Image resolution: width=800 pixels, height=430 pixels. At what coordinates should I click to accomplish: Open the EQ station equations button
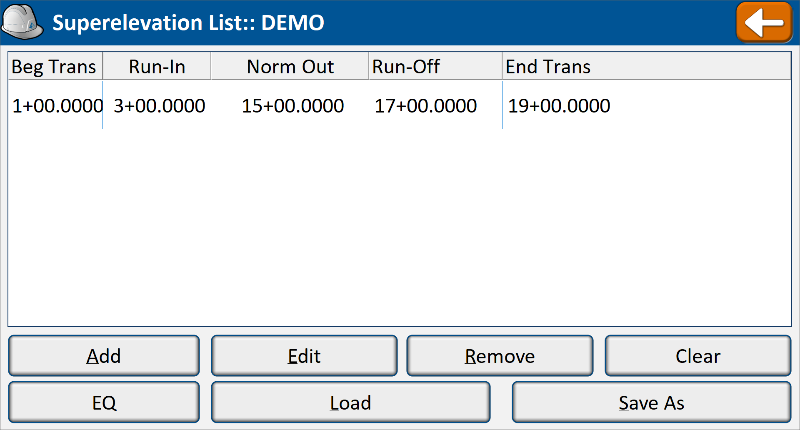(104, 402)
